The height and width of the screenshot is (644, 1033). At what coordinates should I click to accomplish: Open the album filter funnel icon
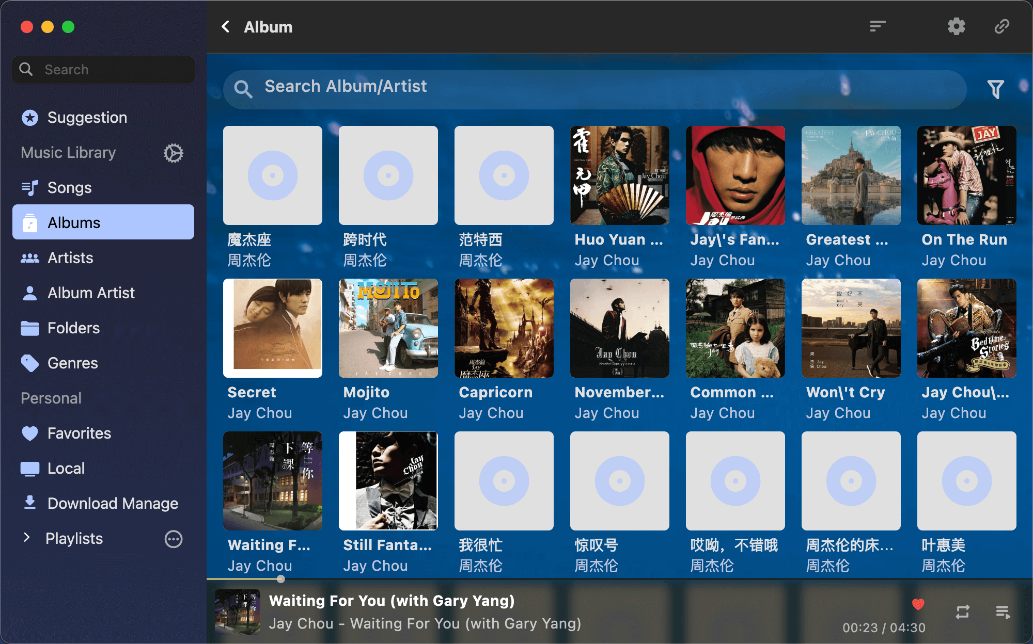996,89
